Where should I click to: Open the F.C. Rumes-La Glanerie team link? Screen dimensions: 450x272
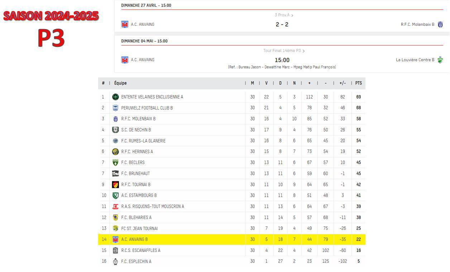tap(143, 141)
